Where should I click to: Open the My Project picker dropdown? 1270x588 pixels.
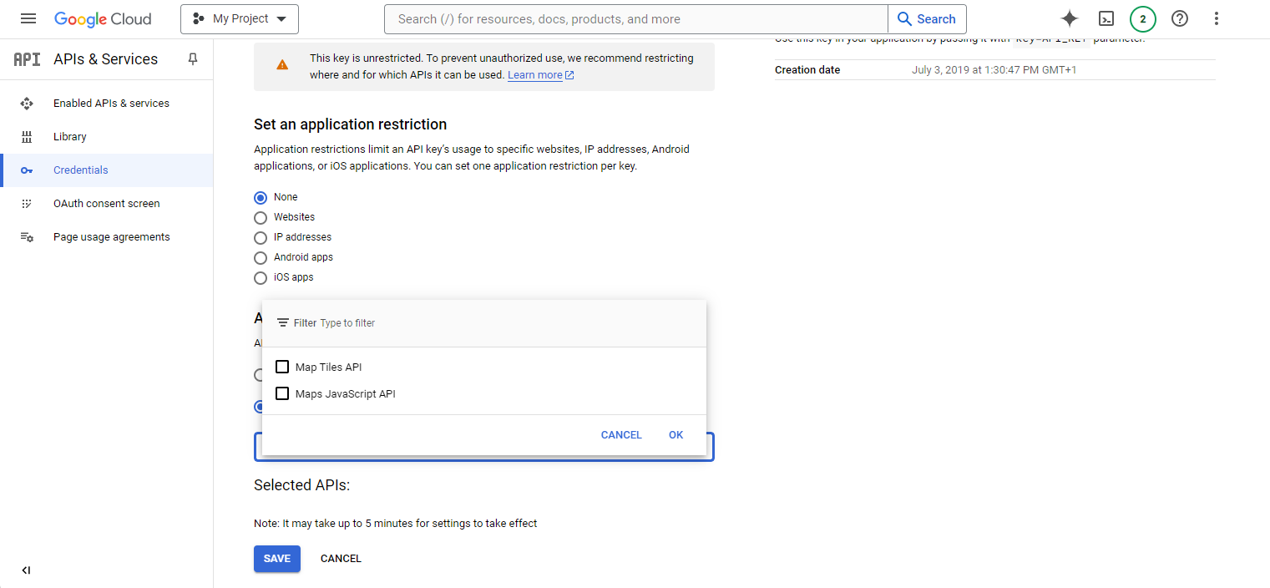pyautogui.click(x=239, y=18)
